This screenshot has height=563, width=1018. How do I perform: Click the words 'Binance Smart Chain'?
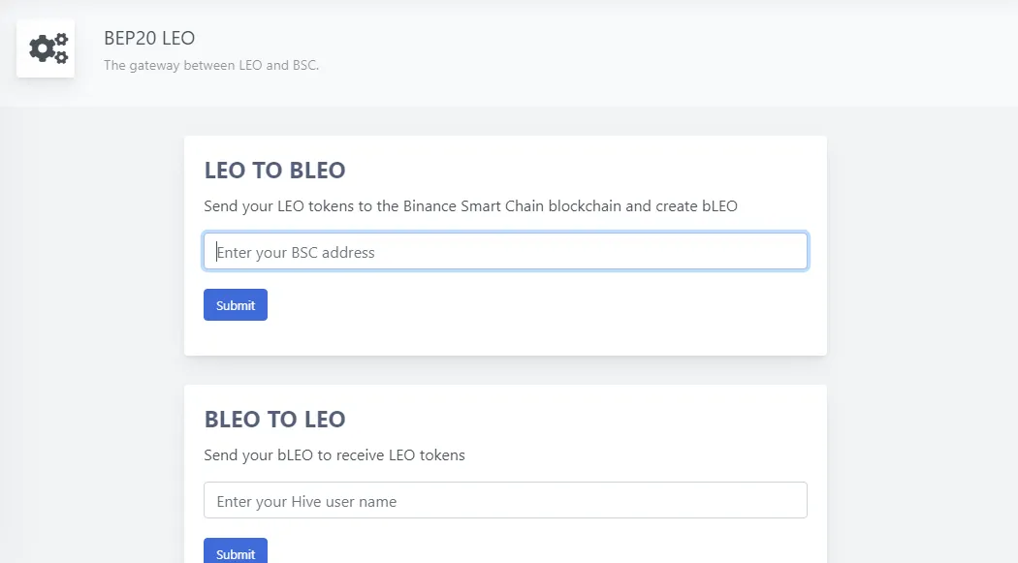(473, 206)
